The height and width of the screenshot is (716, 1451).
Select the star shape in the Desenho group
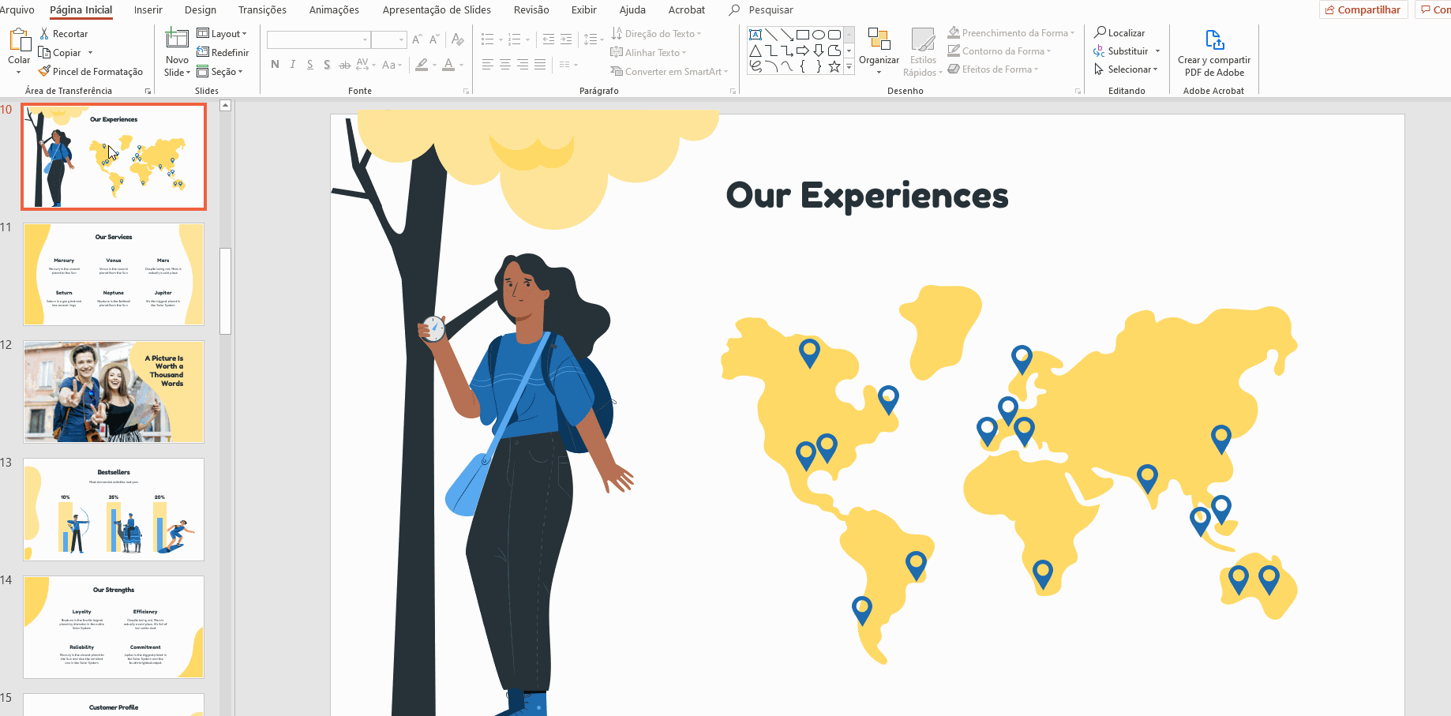(834, 67)
